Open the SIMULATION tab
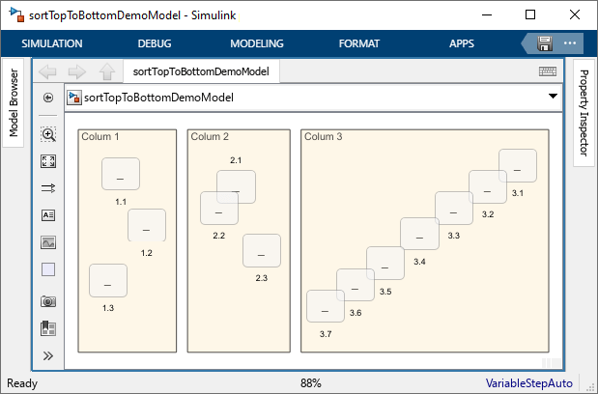The height and width of the screenshot is (394, 598). coord(52,43)
